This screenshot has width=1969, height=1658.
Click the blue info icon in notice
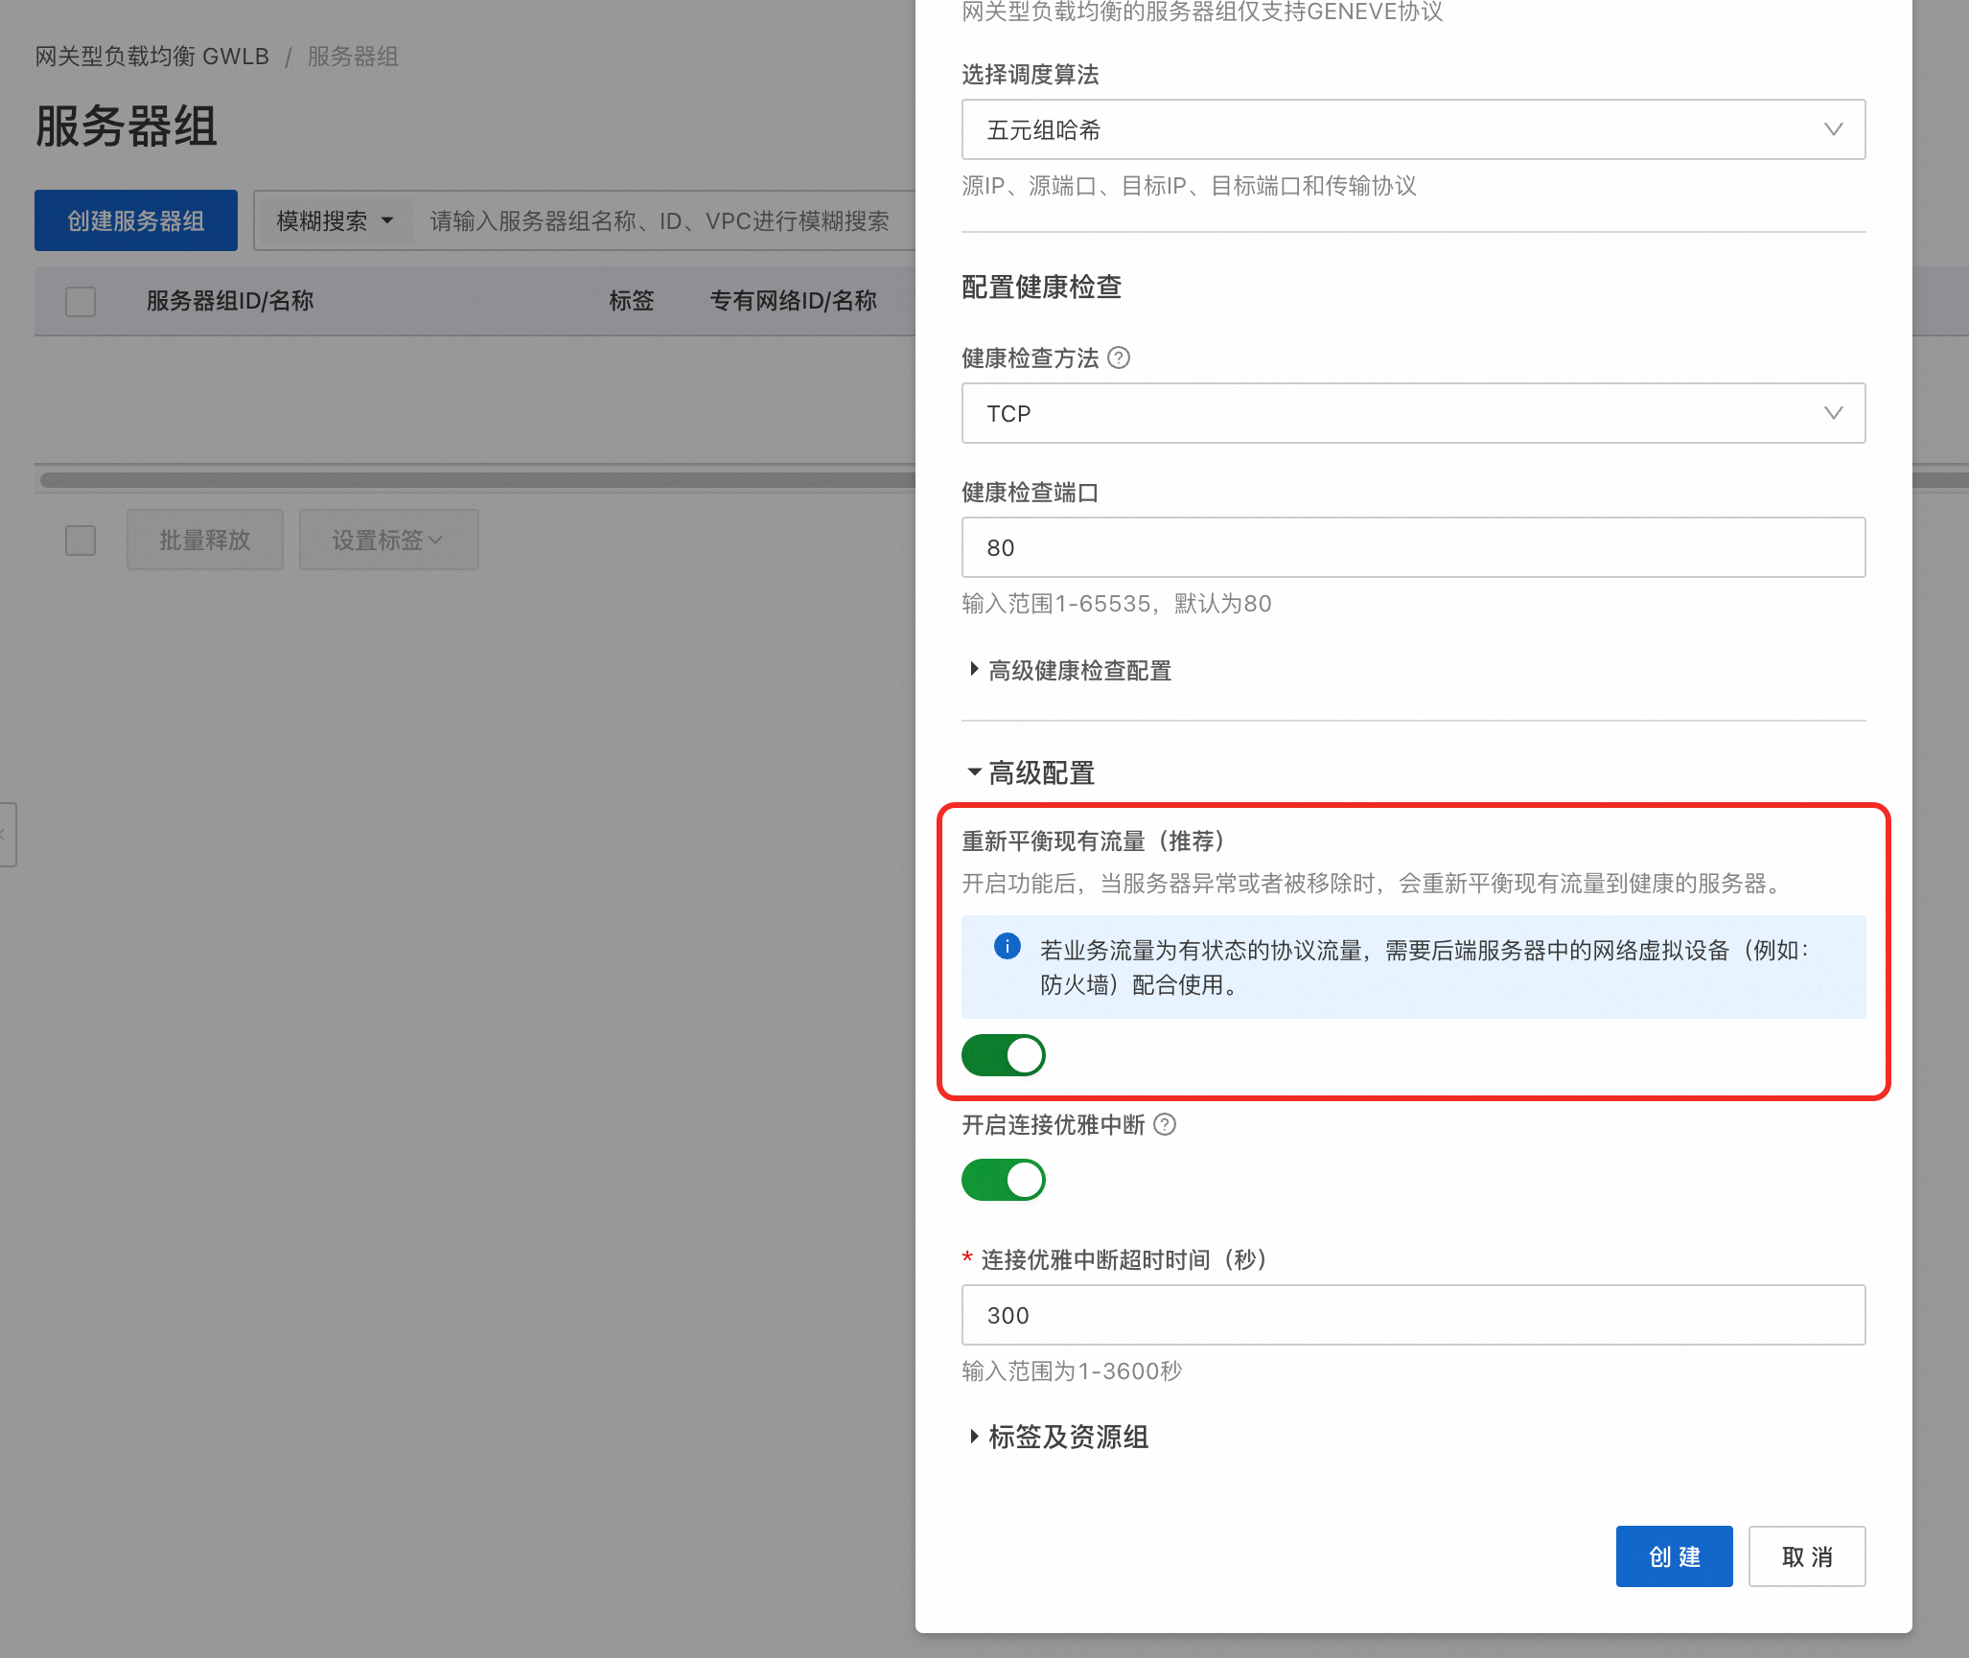pyautogui.click(x=1007, y=947)
